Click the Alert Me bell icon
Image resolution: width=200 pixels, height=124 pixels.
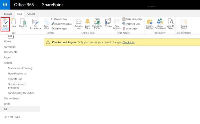tap(88, 21)
